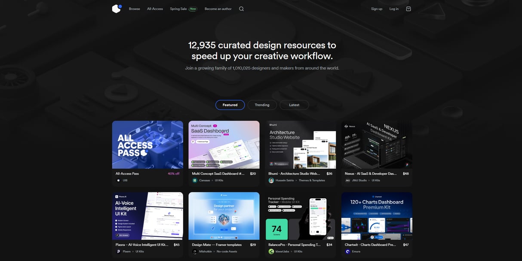Image resolution: width=522 pixels, height=261 pixels.
Task: Open the search magnifier icon
Action: pyautogui.click(x=241, y=9)
